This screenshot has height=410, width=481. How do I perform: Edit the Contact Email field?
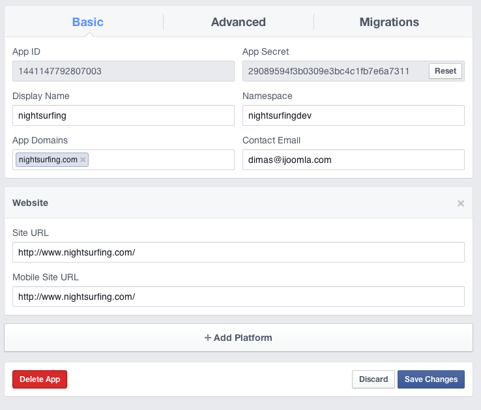[x=353, y=160]
